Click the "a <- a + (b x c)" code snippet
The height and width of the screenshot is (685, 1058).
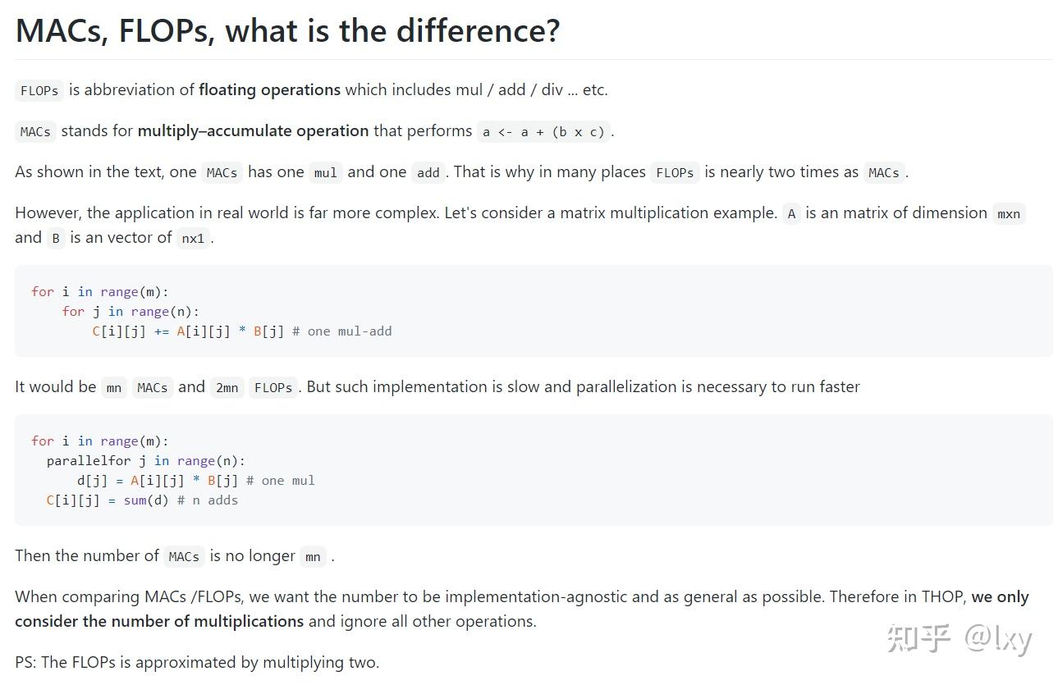tap(543, 131)
